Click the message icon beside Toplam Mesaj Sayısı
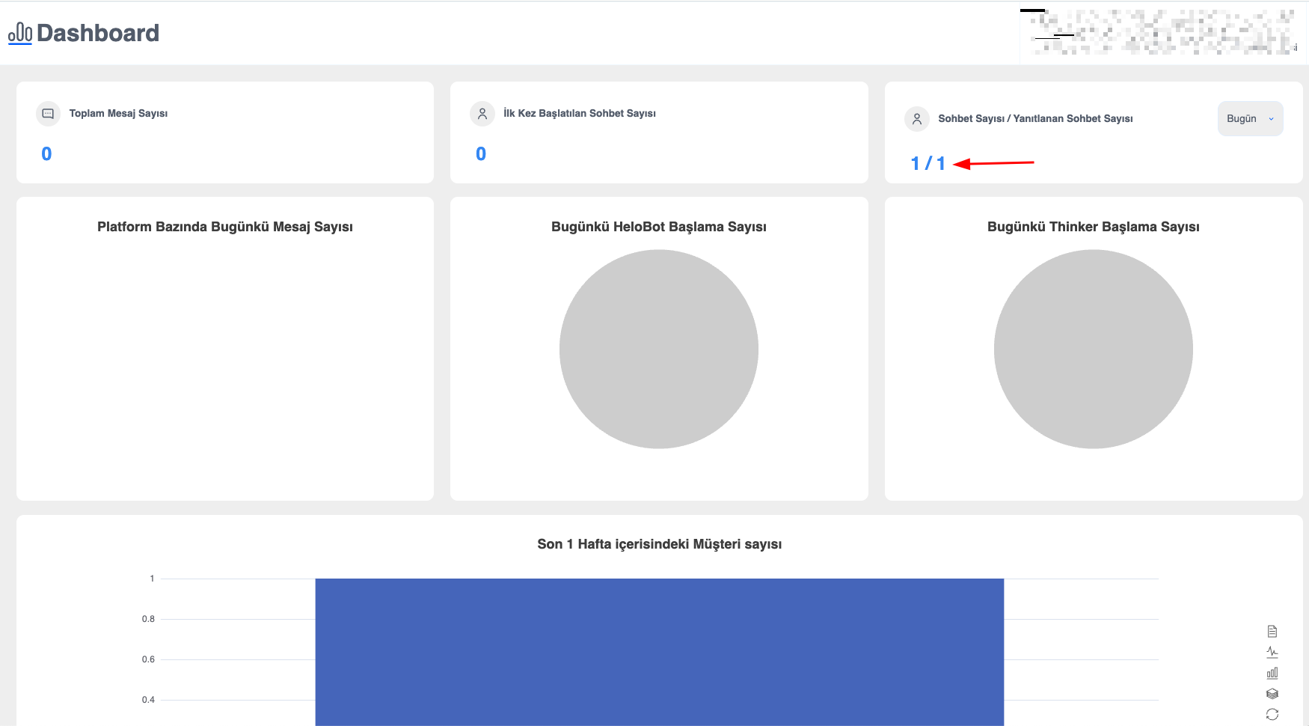1309x726 pixels. [x=48, y=114]
